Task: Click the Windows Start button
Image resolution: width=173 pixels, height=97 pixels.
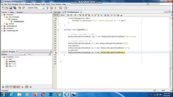Action: click(x=4, y=95)
